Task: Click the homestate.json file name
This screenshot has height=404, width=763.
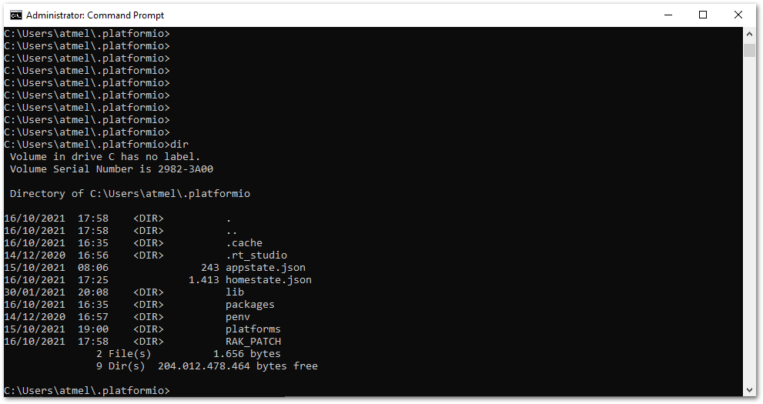Action: click(269, 279)
